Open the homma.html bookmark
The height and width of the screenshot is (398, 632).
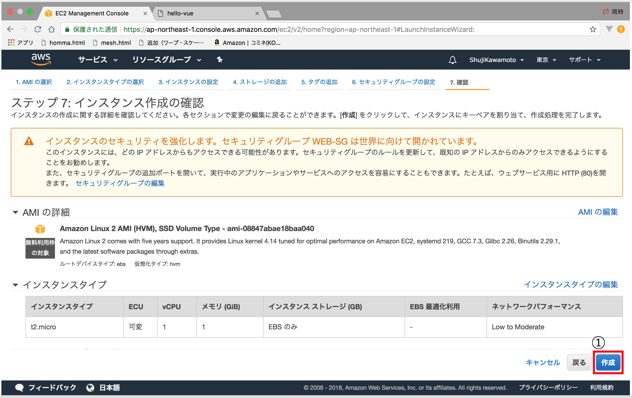pos(63,43)
